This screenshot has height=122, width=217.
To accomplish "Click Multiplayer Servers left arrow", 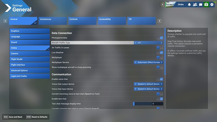I will pos(136,62).
